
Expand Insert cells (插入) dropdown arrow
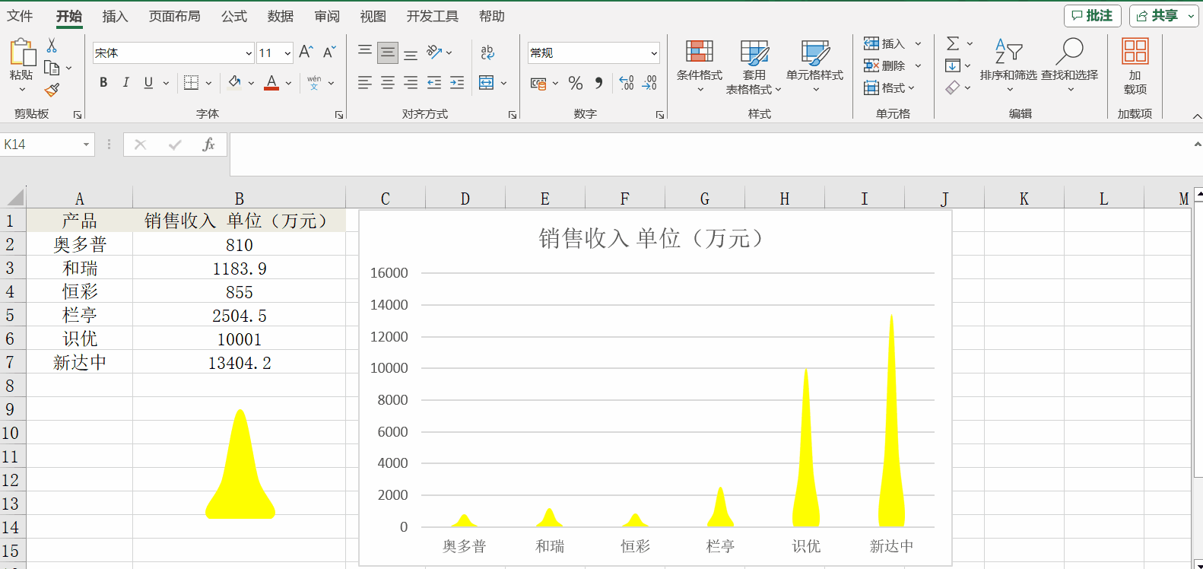click(x=918, y=43)
